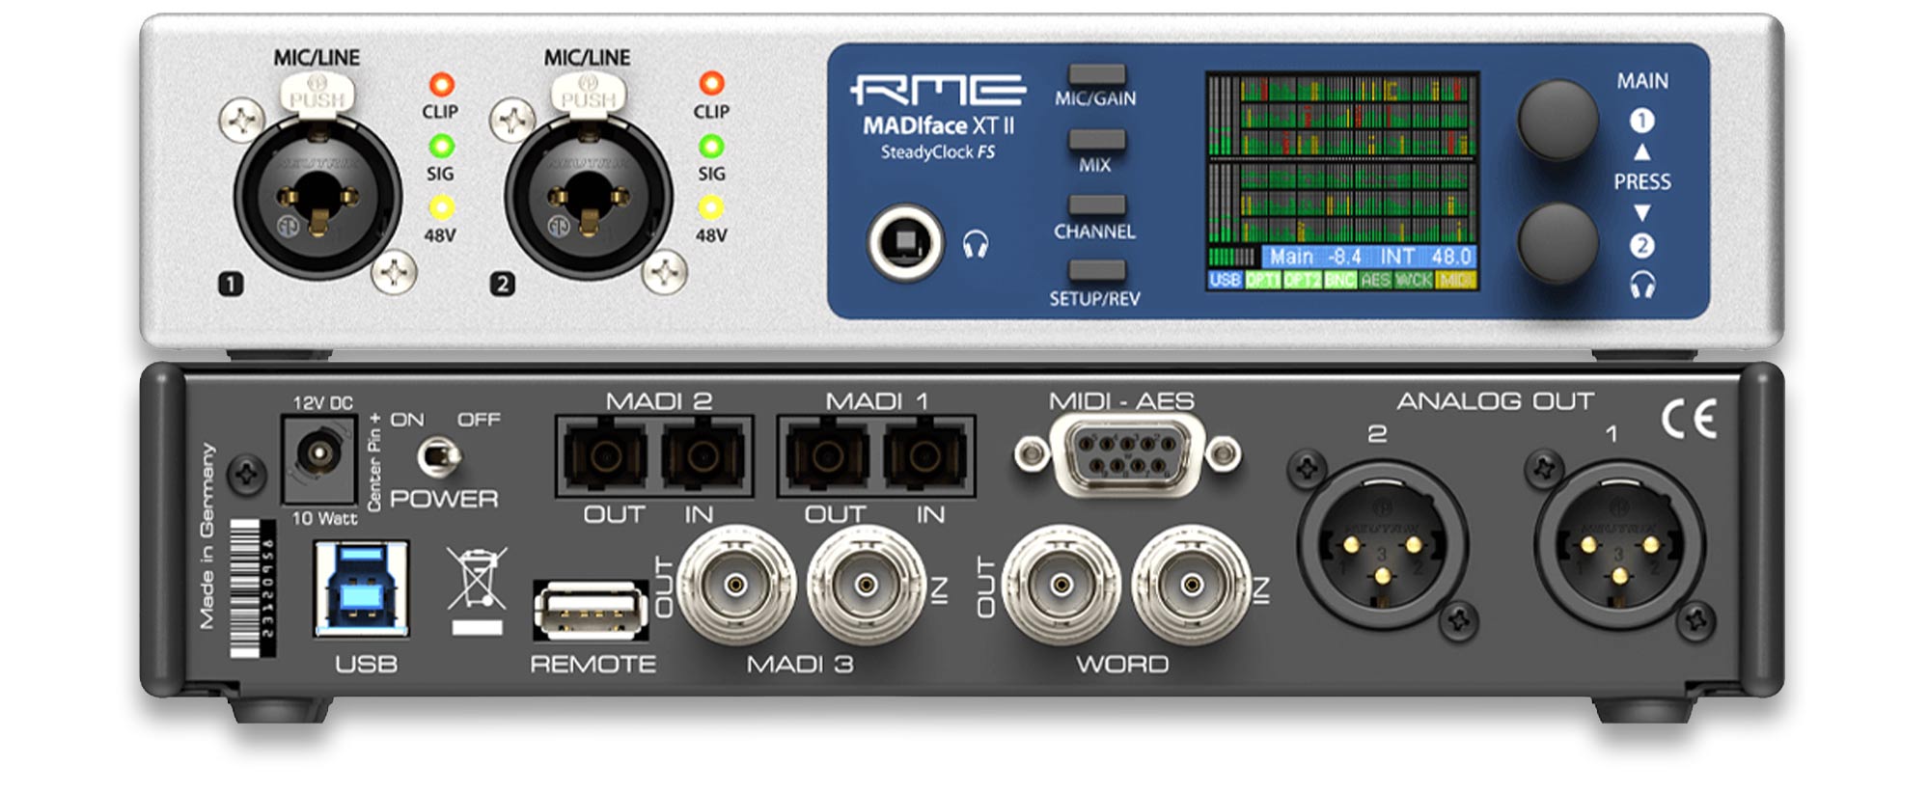Image resolution: width=1929 pixels, height=793 pixels.
Task: Click MIDI status on the display
Action: (1456, 281)
